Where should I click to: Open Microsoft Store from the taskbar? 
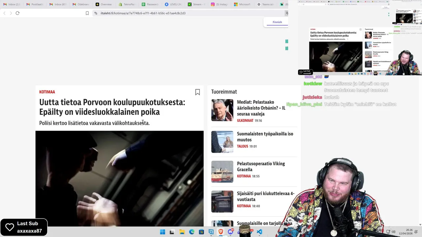pos(201,232)
